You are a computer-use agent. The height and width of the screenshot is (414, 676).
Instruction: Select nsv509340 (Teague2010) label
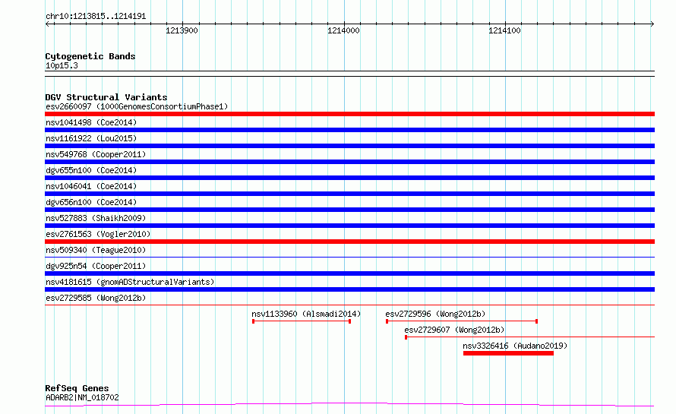96,250
